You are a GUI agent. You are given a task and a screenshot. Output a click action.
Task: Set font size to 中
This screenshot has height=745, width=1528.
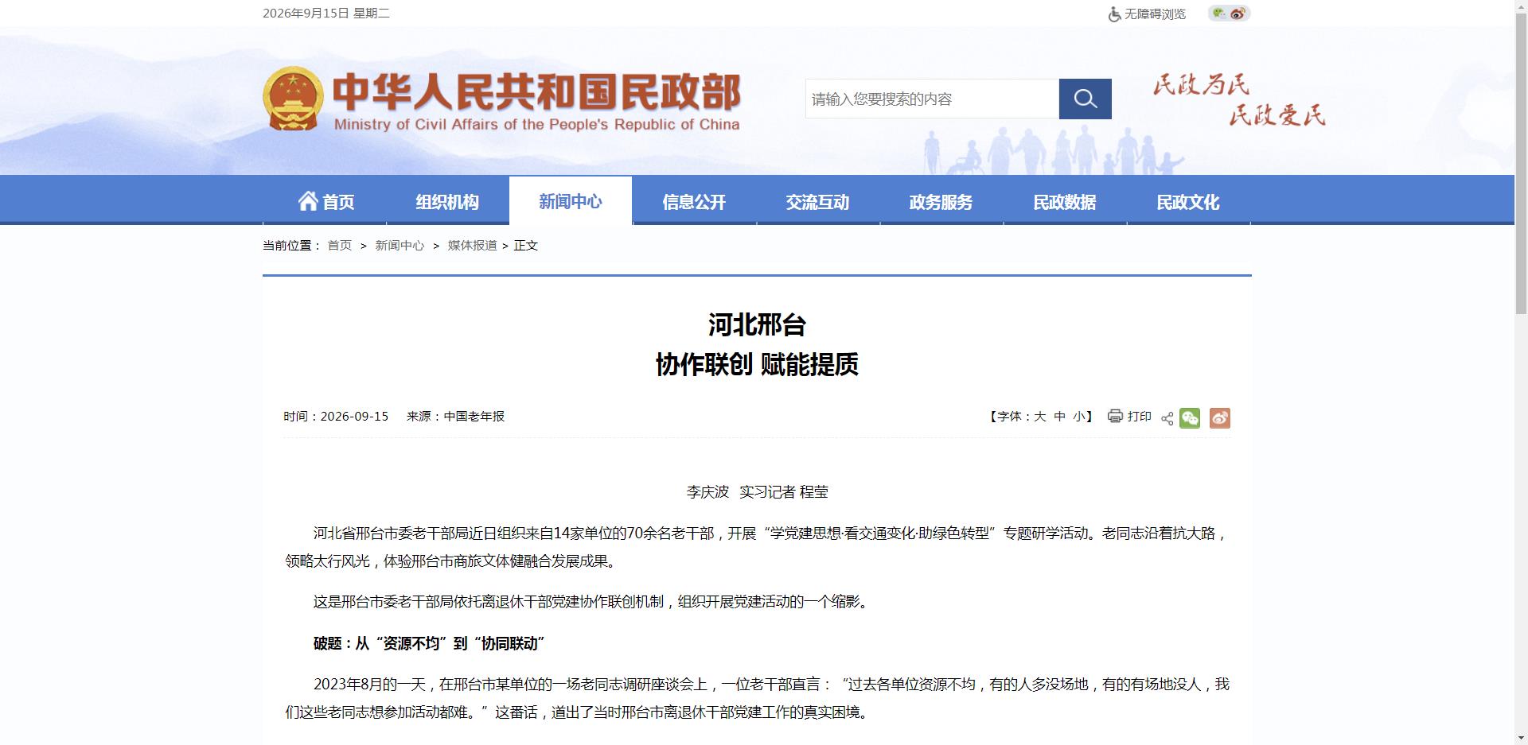coord(1059,417)
